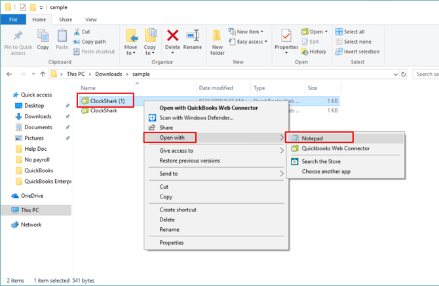Click the red Delete icon
439x286 pixels.
(x=173, y=36)
